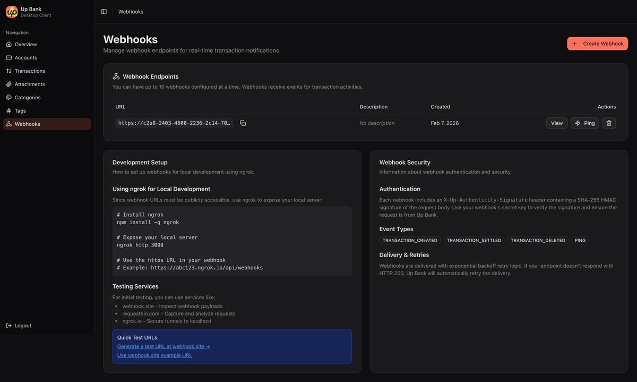
Task: Ping the webhook endpoint
Action: pos(584,123)
